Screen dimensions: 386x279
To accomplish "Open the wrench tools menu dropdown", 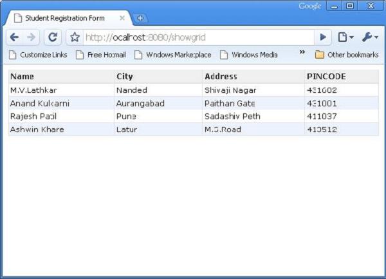I will (370, 37).
